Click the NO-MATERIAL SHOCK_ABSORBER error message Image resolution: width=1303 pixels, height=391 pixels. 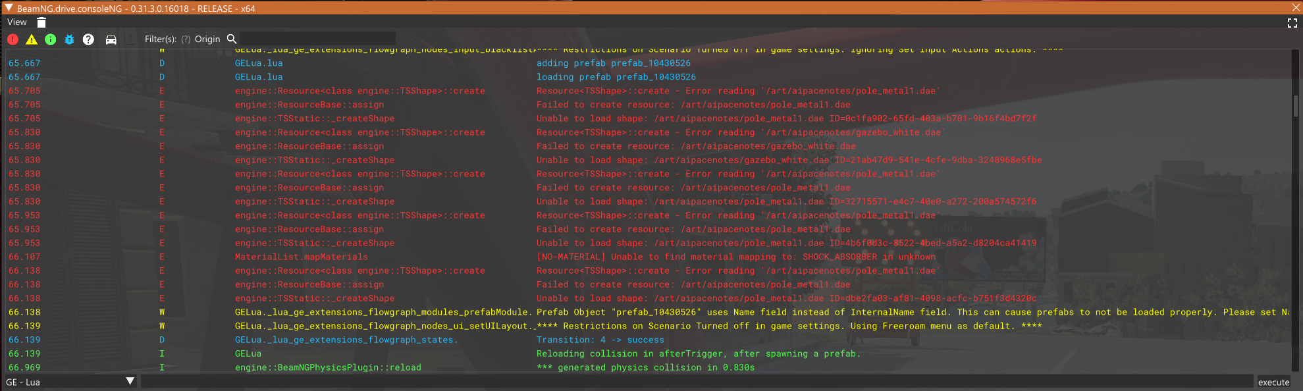click(x=735, y=257)
